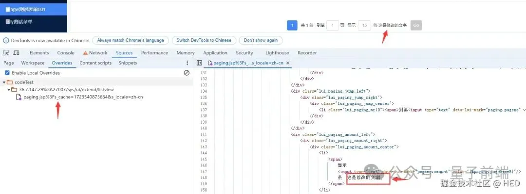Open the Application tab
Image resolution: width=526 pixels, height=194 pixels.
(x=215, y=53)
